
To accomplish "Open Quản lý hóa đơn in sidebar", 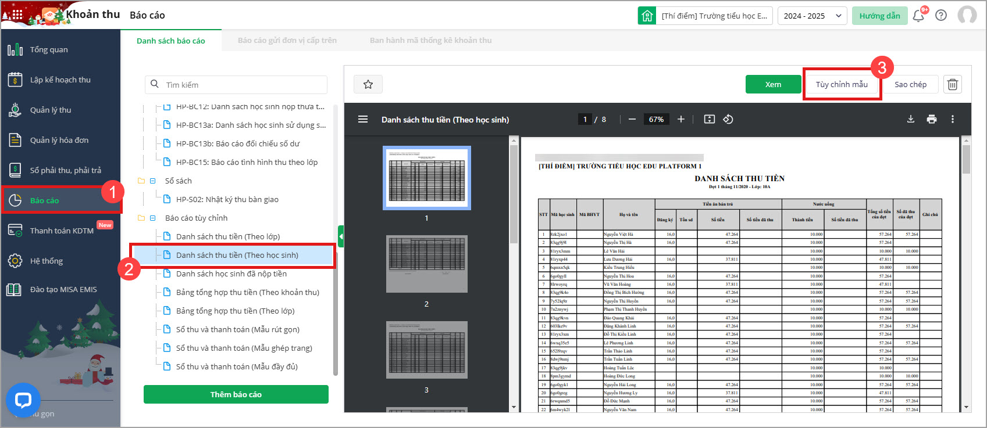I will 59,140.
